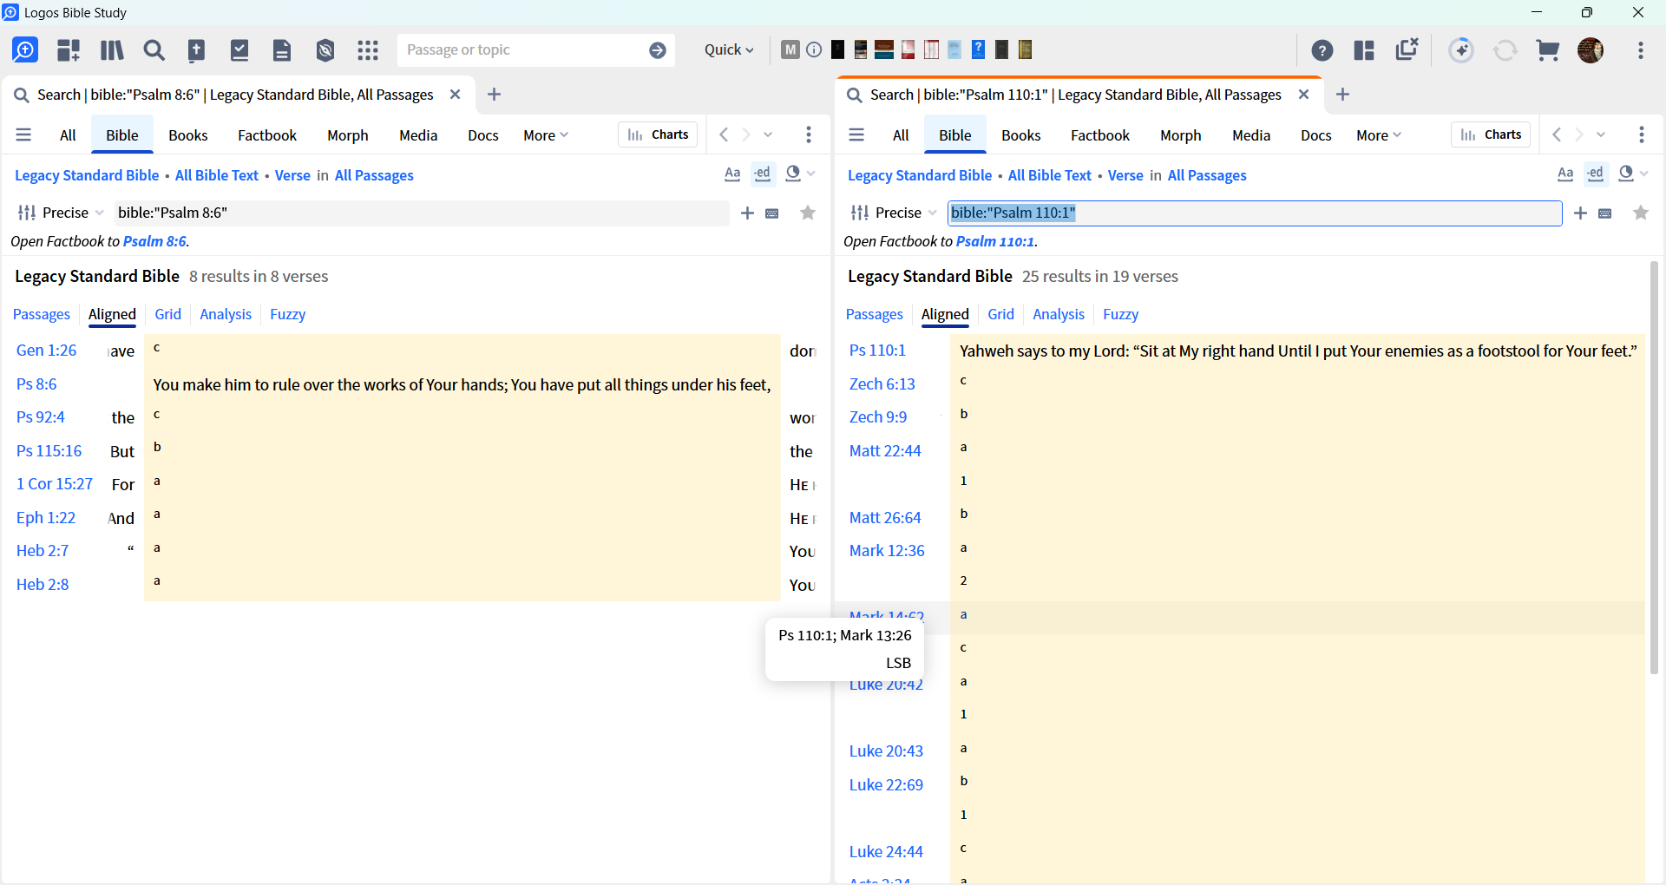The height and width of the screenshot is (885, 1666).
Task: Expand the history chevron in right panel
Action: pyautogui.click(x=1601, y=134)
